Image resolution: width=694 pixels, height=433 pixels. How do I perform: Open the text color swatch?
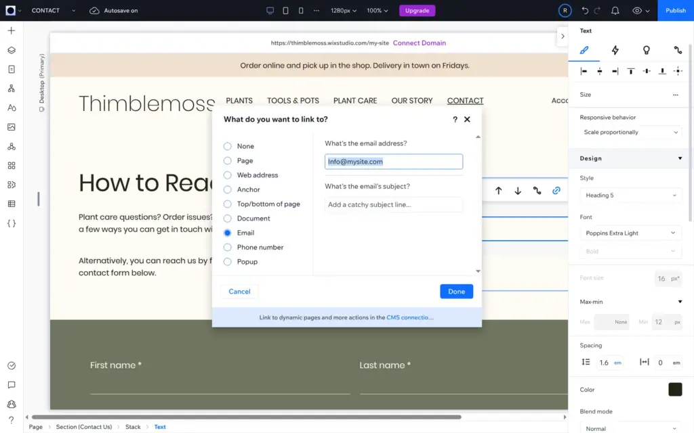point(675,389)
